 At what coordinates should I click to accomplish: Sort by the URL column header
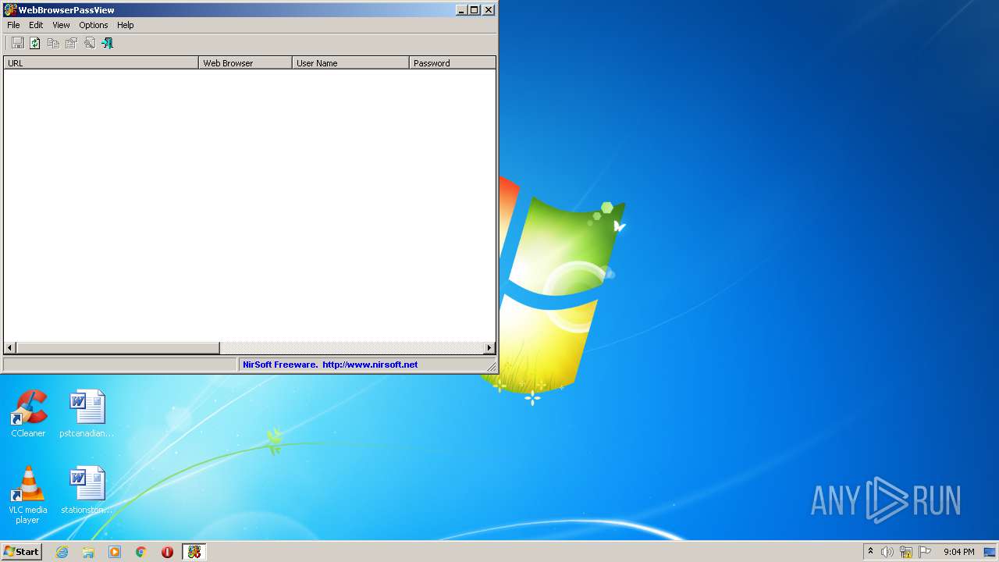tap(101, 63)
